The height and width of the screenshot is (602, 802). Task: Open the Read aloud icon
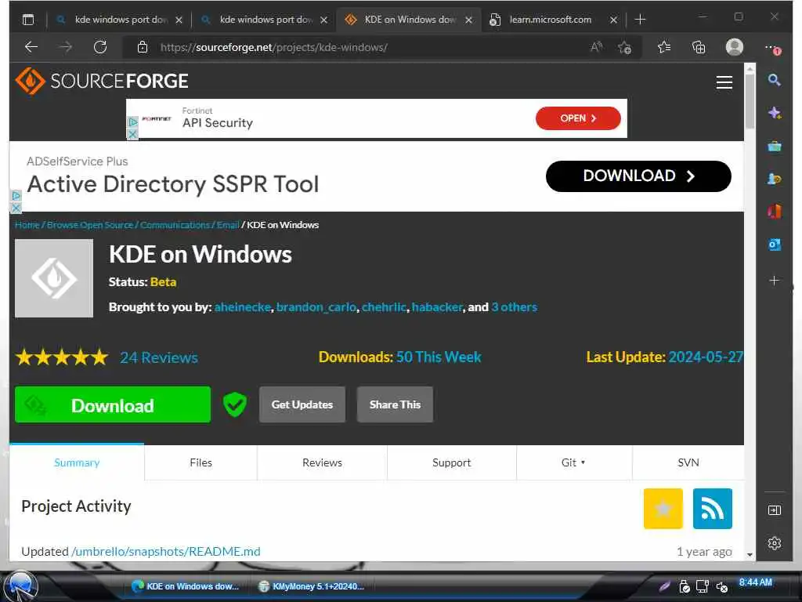(596, 47)
